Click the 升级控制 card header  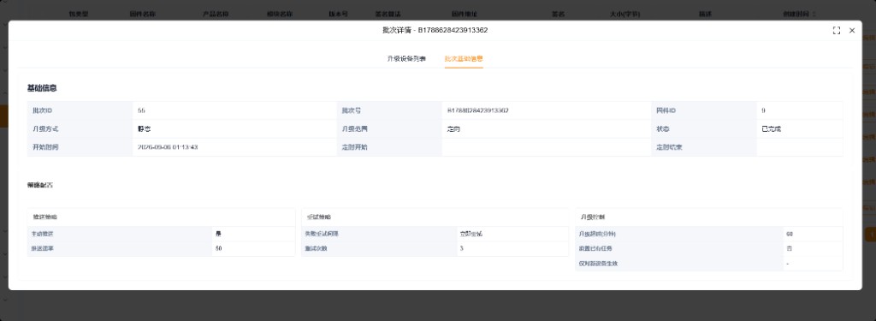709,217
